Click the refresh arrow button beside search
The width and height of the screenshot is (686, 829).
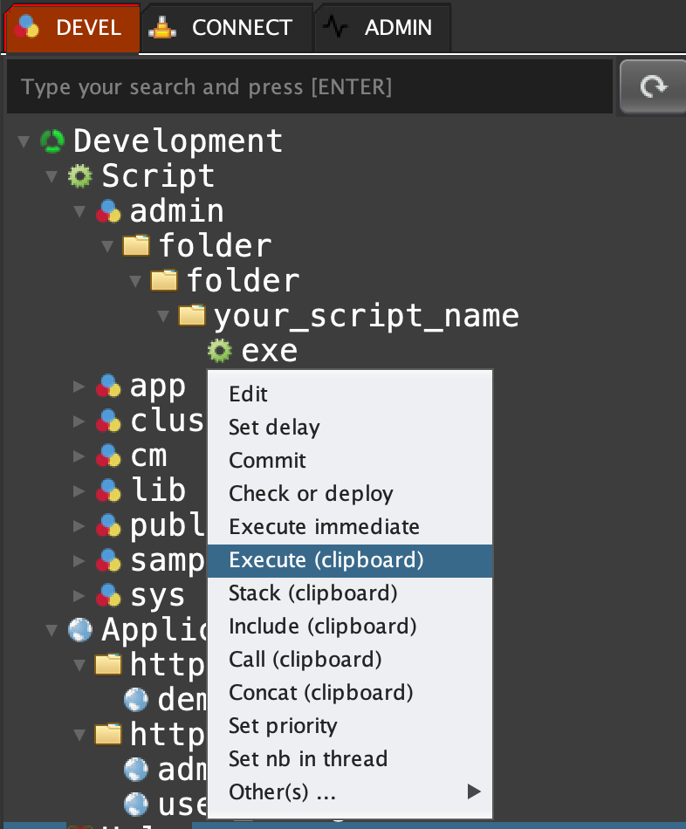pyautogui.click(x=652, y=86)
